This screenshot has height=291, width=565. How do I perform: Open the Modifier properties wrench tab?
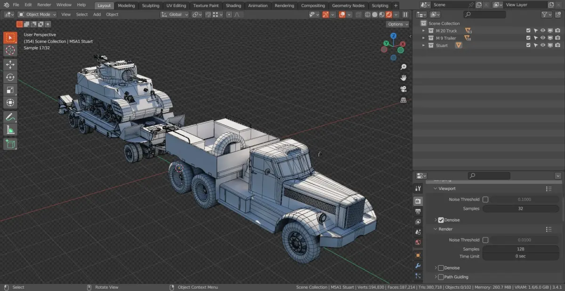click(418, 266)
